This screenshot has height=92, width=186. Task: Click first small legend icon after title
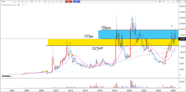click(x=23, y=5)
